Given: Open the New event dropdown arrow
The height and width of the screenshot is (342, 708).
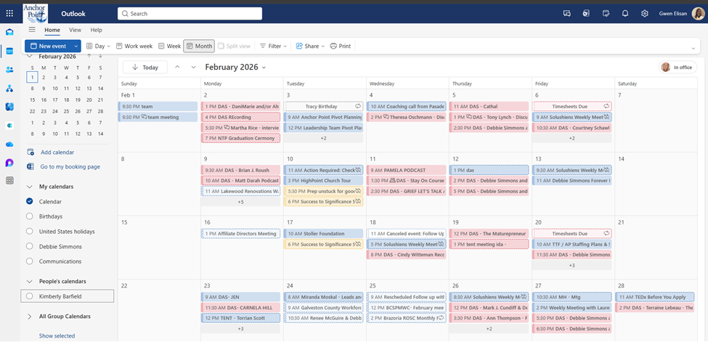Looking at the screenshot, I should point(76,46).
